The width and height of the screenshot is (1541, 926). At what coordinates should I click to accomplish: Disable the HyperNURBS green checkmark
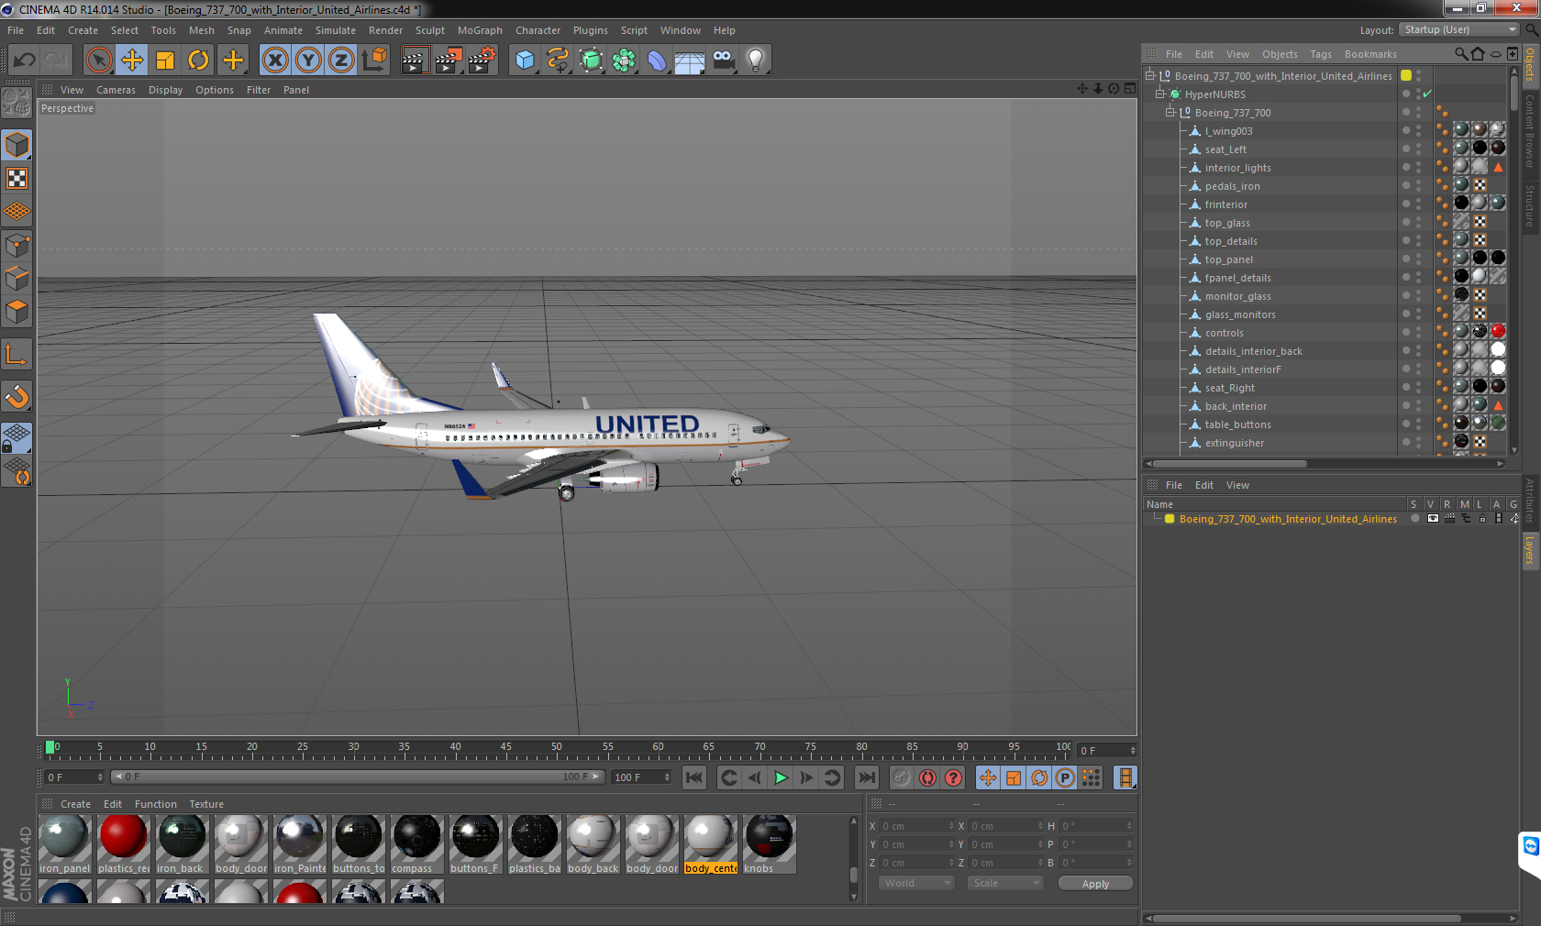[1427, 94]
